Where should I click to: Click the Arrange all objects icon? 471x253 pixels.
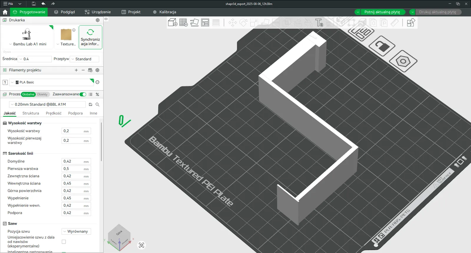point(205,22)
